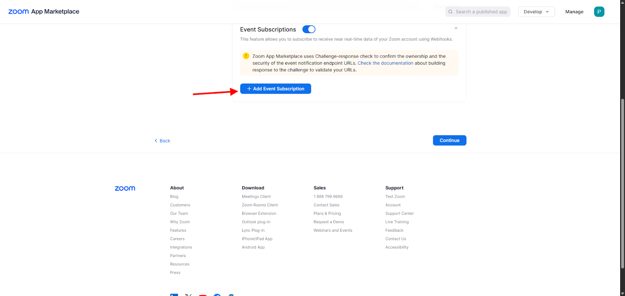Viewport: 625px width, 296px height.
Task: Open the Account support link
Action: click(x=393, y=205)
